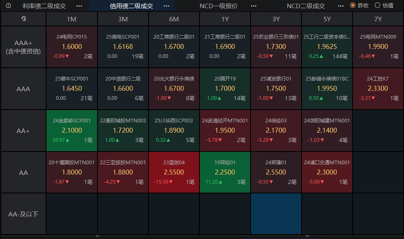Click the 3Y column header

[276, 19]
